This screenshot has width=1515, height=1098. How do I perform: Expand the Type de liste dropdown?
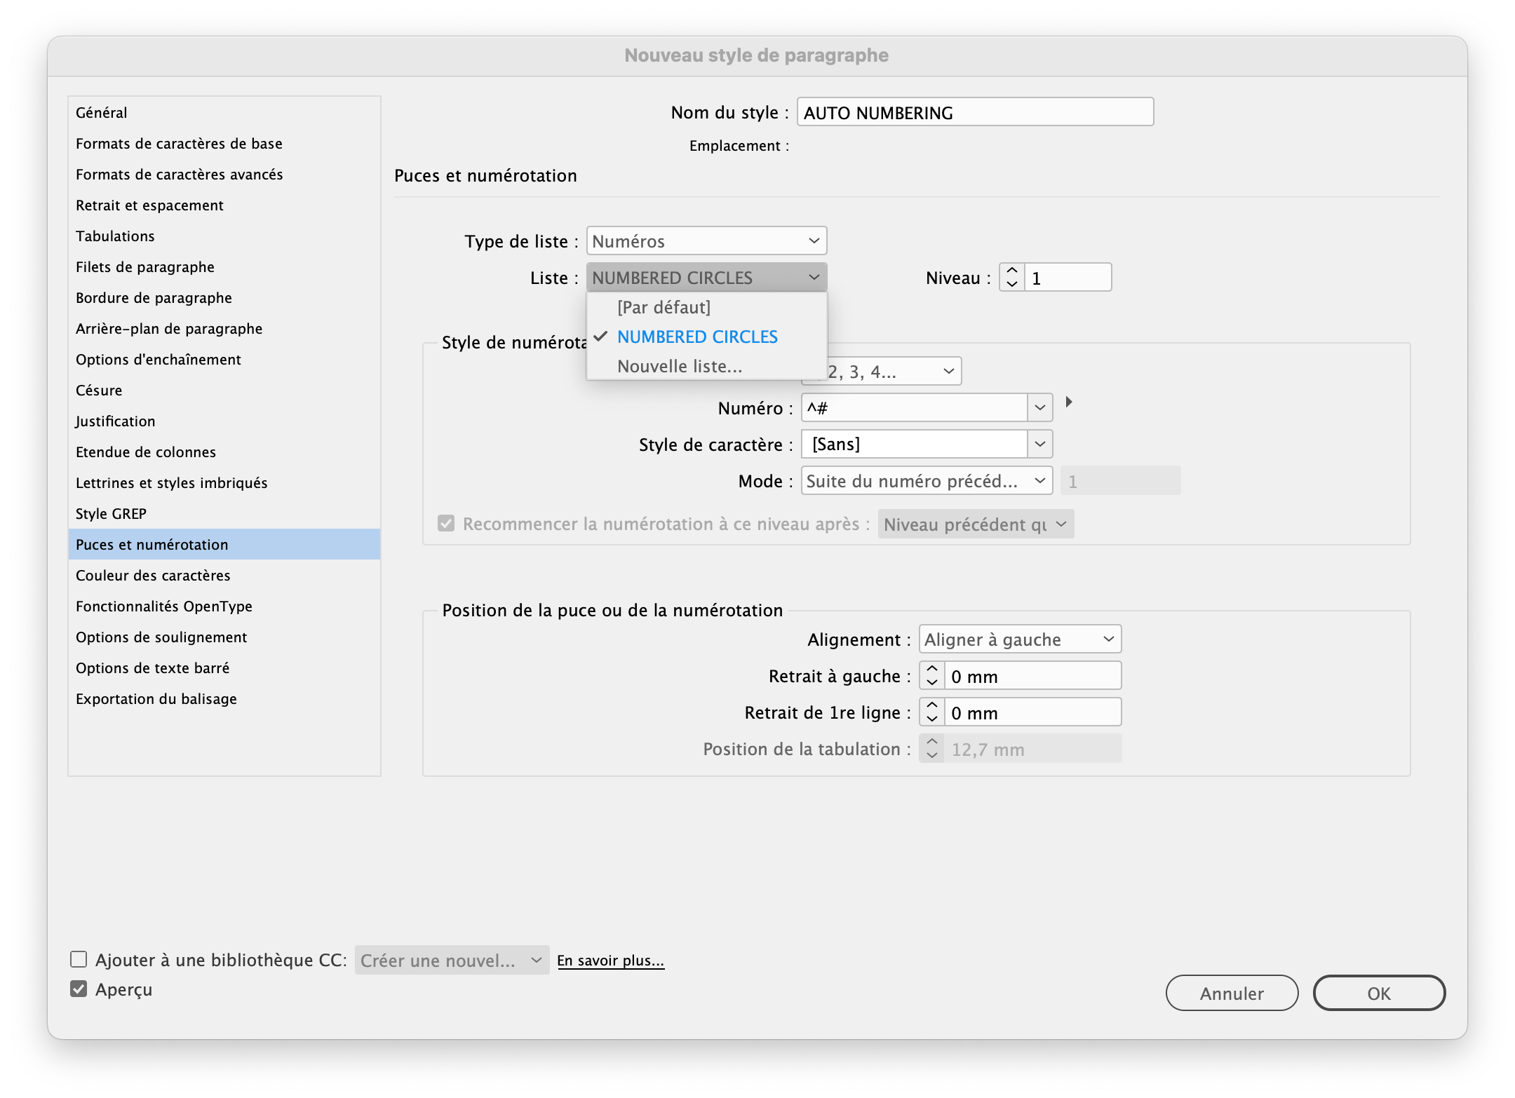pyautogui.click(x=706, y=241)
